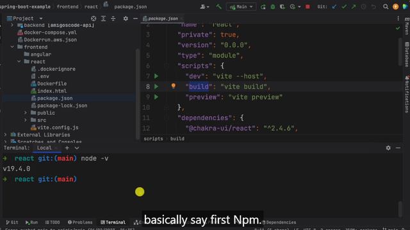
Task: Select Dockerrun.aws.json file
Action: [47, 40]
